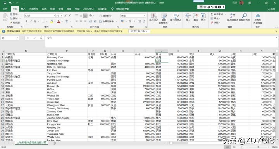Open the Arial font name dropdown
The image size is (279, 149).
pyautogui.click(x=54, y=16)
